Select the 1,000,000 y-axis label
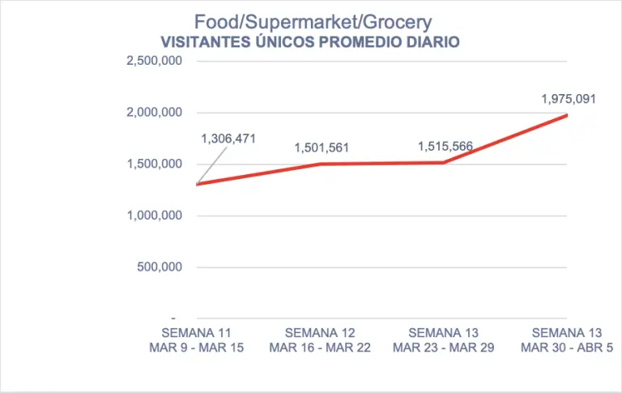622x393 pixels. coord(154,216)
